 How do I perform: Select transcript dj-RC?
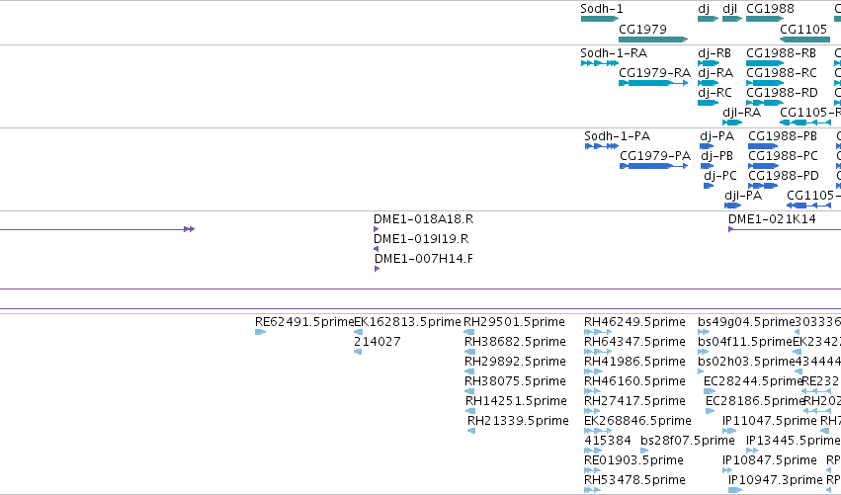(708, 103)
